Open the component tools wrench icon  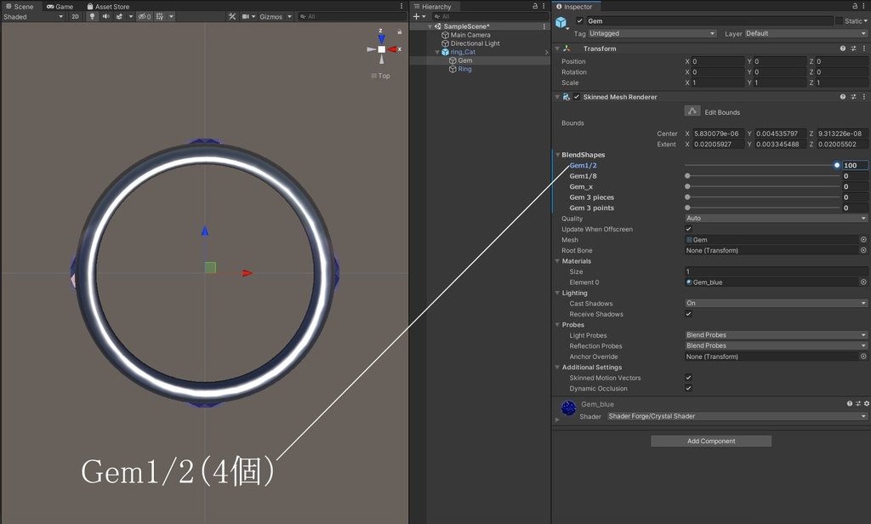[x=231, y=16]
